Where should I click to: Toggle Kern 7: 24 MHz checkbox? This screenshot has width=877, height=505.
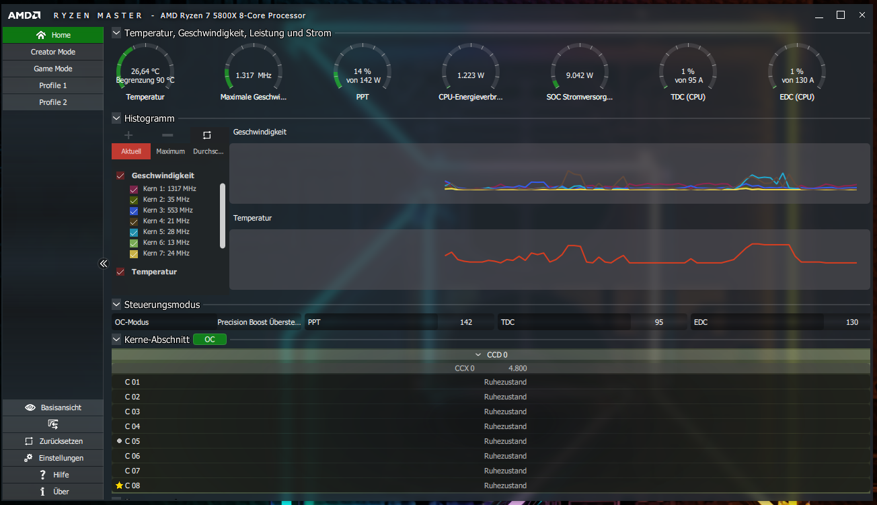pyautogui.click(x=134, y=254)
